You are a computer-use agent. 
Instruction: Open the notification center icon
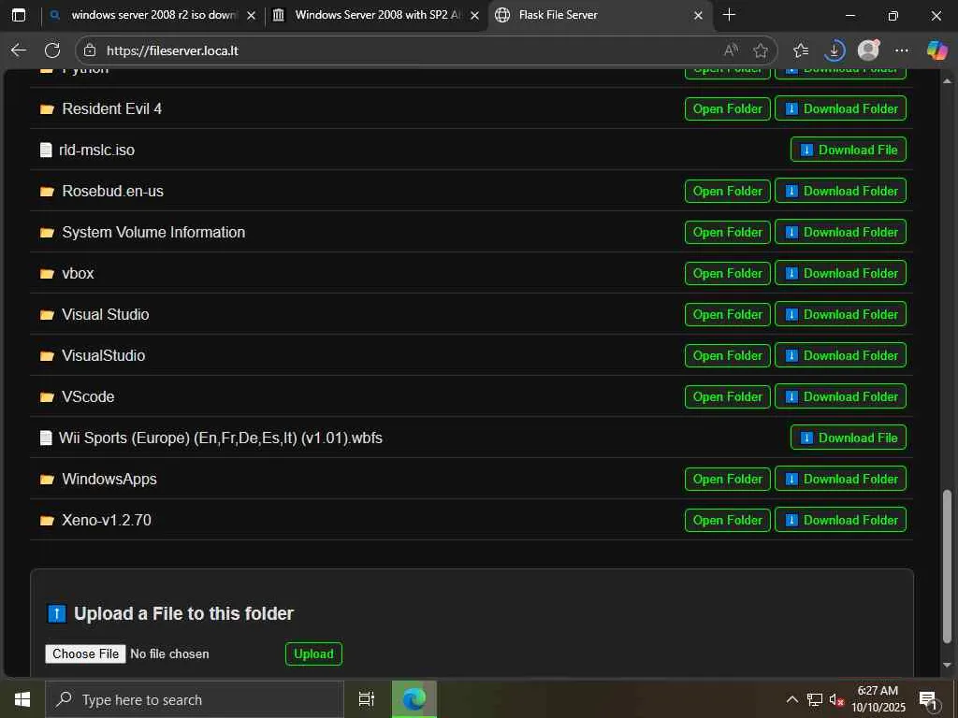(928, 700)
